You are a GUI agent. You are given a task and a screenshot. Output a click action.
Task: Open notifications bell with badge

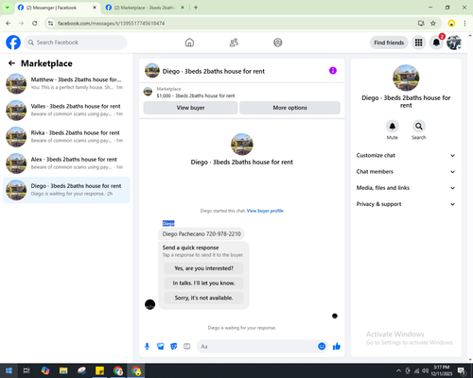tap(436, 43)
